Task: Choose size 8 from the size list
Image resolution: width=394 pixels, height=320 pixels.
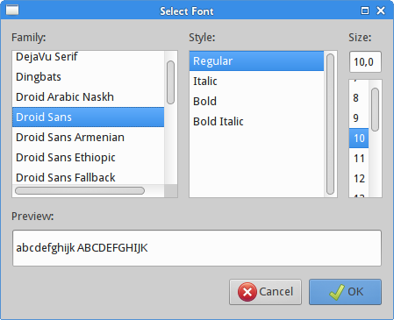Action: [x=359, y=98]
